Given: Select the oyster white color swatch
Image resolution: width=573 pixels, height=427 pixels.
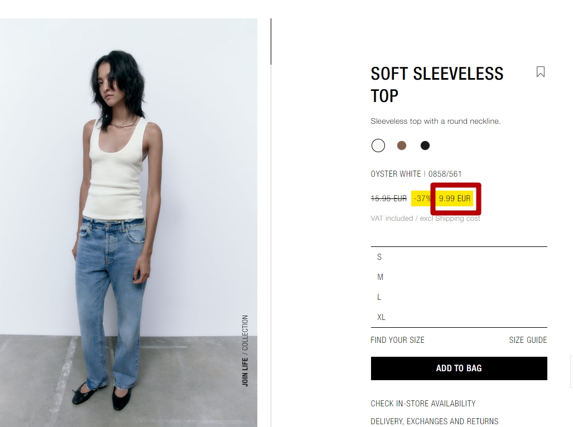Looking at the screenshot, I should point(378,145).
